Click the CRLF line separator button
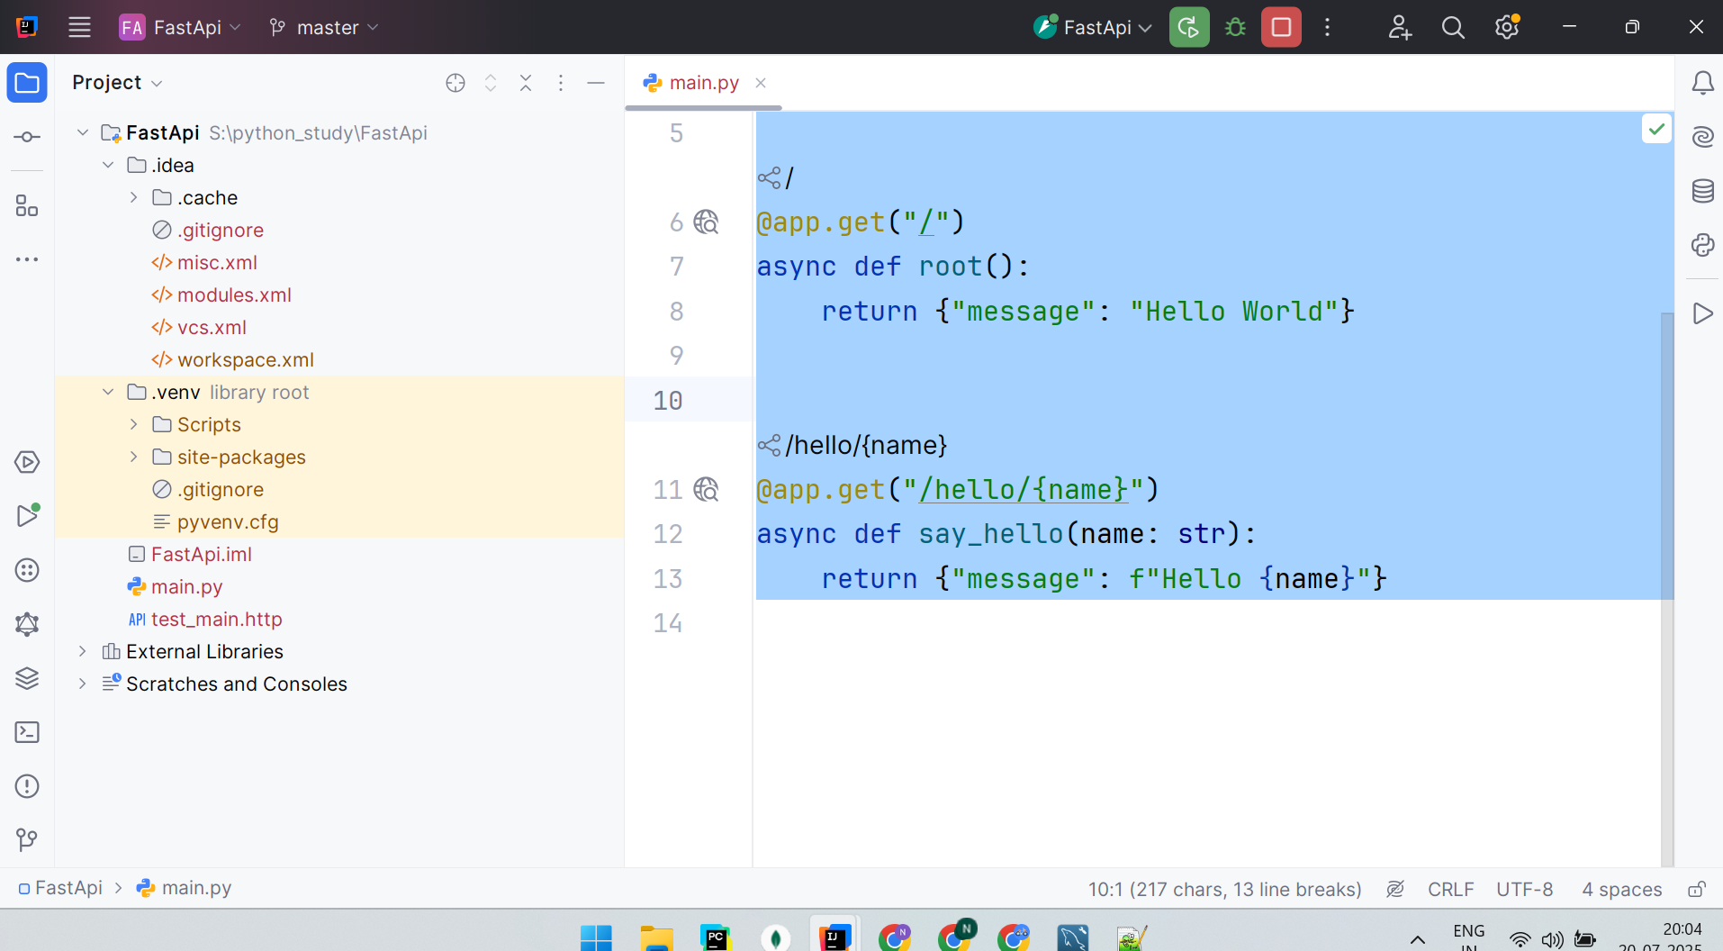 tap(1450, 890)
